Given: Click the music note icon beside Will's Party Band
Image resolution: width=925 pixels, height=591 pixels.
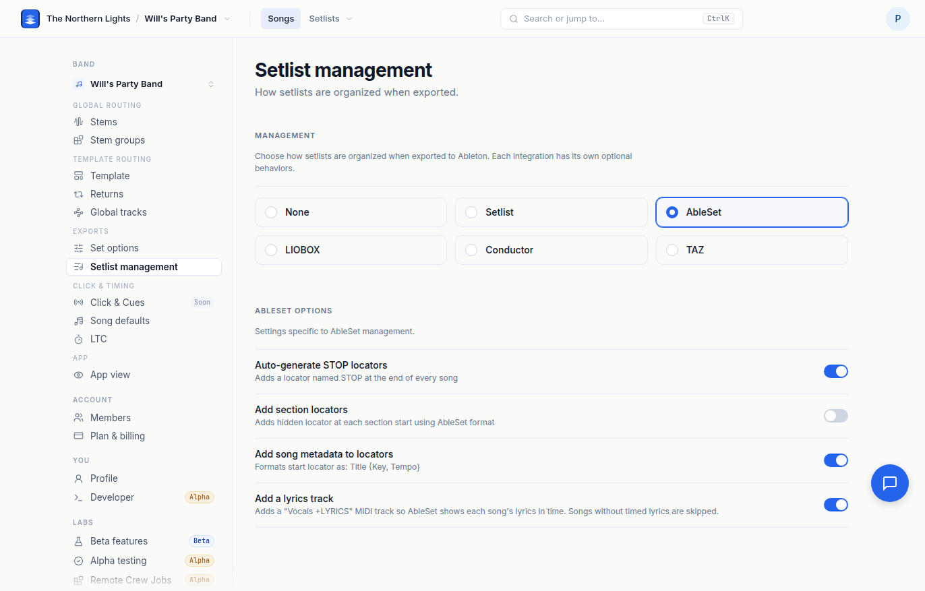Looking at the screenshot, I should pos(79,84).
